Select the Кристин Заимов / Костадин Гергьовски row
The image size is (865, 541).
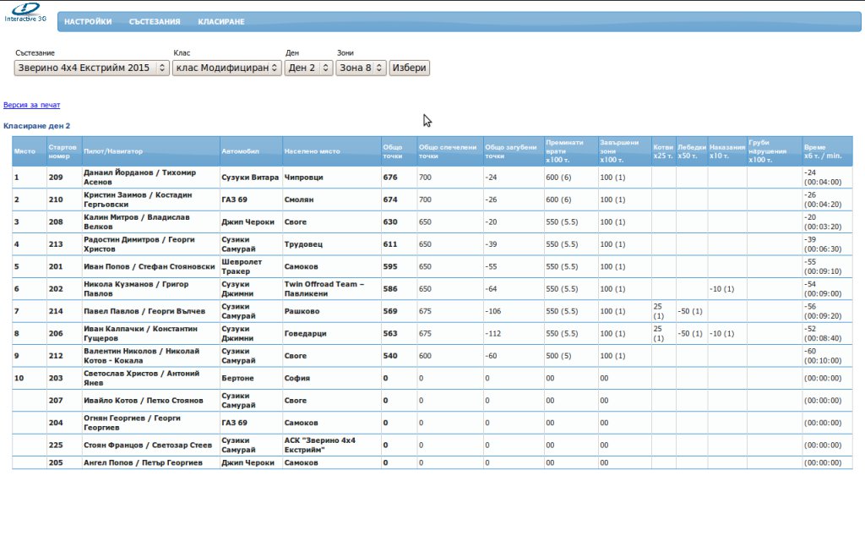pos(139,199)
